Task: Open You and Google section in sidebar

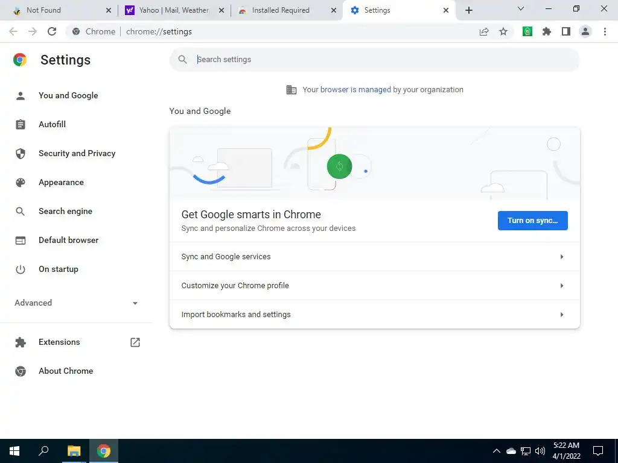Action: pyautogui.click(x=68, y=96)
